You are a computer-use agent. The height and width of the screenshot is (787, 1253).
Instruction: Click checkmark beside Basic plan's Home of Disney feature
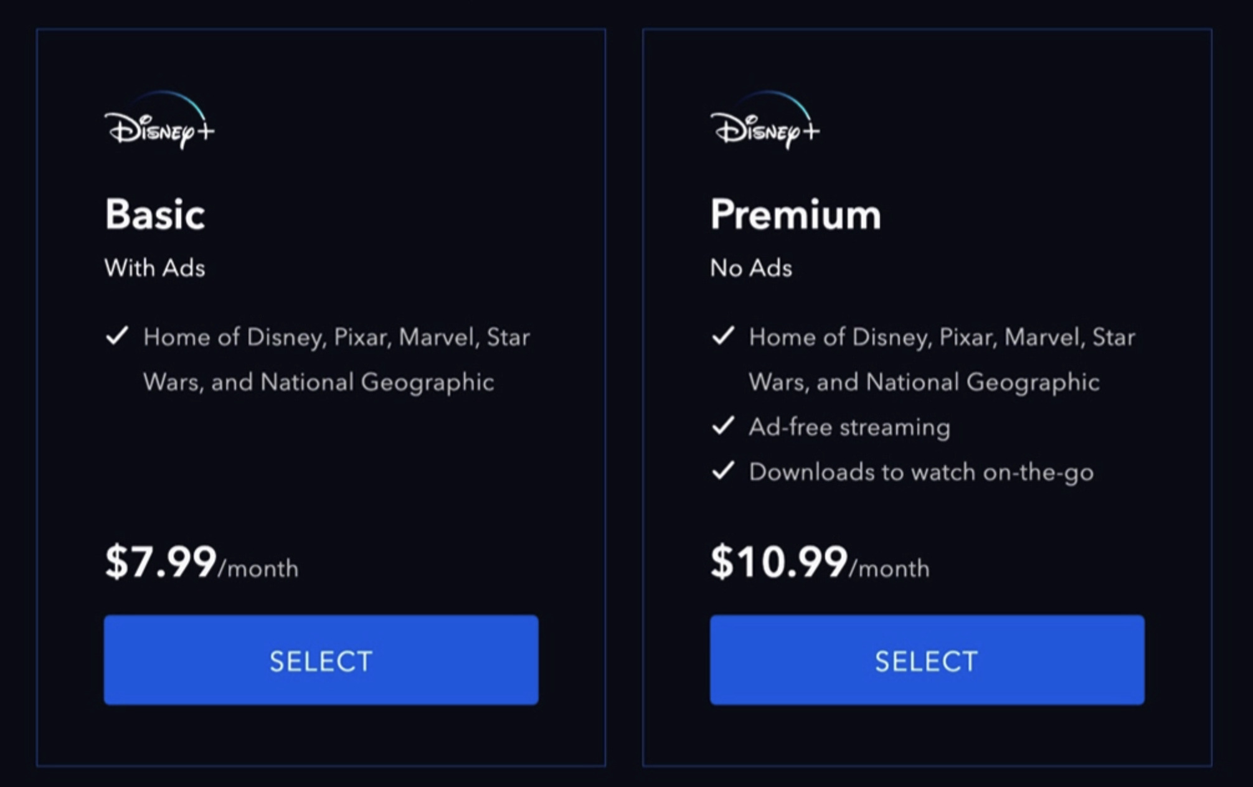coord(117,336)
